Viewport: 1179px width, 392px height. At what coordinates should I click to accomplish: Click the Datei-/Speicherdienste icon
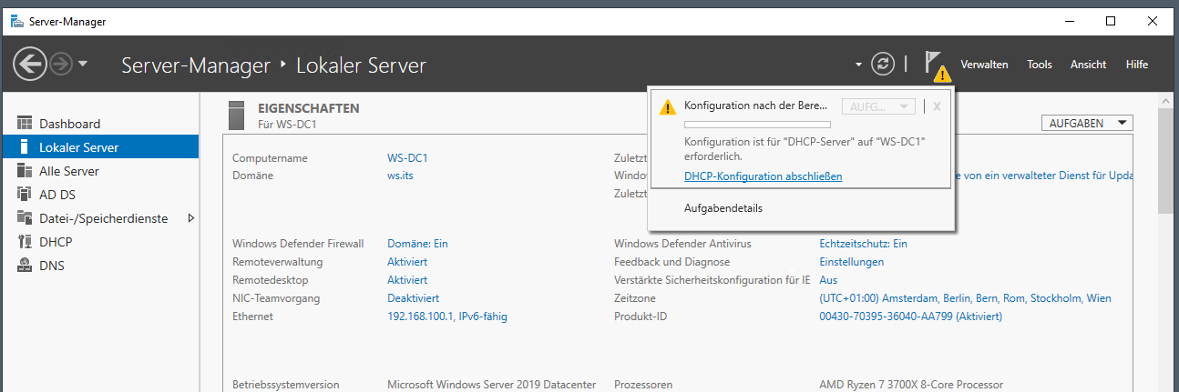click(x=25, y=217)
